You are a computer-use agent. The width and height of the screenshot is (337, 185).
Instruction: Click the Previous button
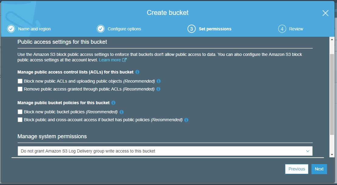[x=297, y=169]
